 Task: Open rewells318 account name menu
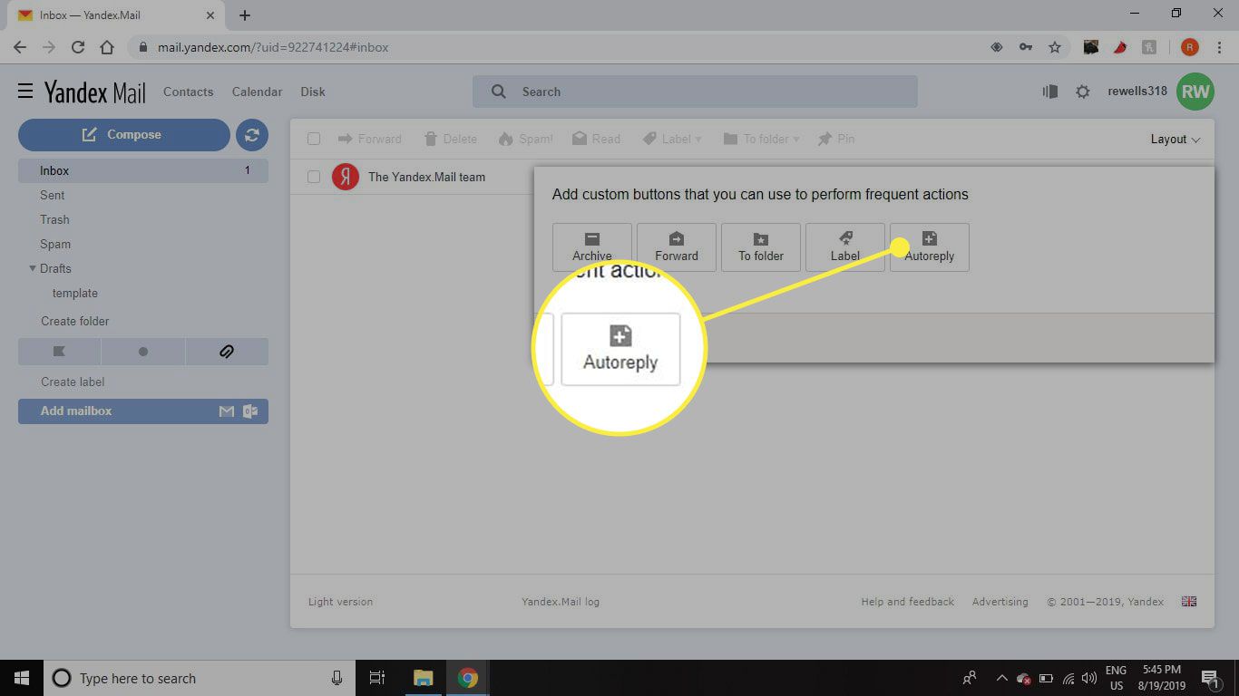point(1137,91)
